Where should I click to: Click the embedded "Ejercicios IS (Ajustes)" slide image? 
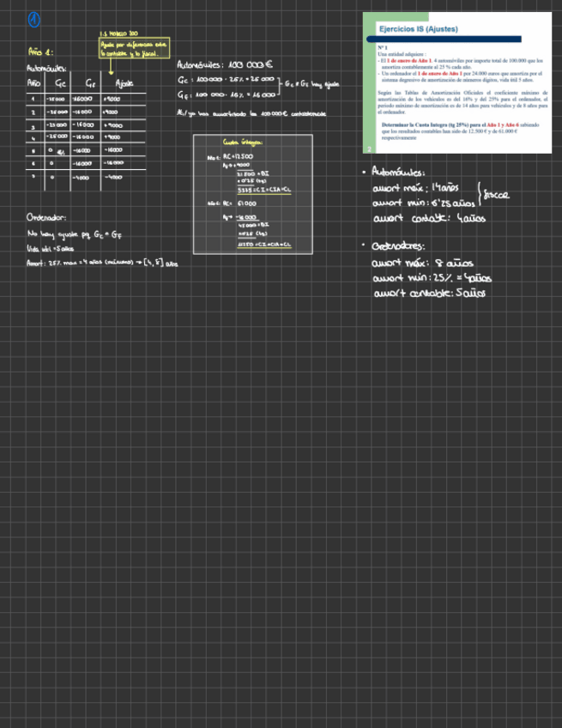[x=457, y=82]
